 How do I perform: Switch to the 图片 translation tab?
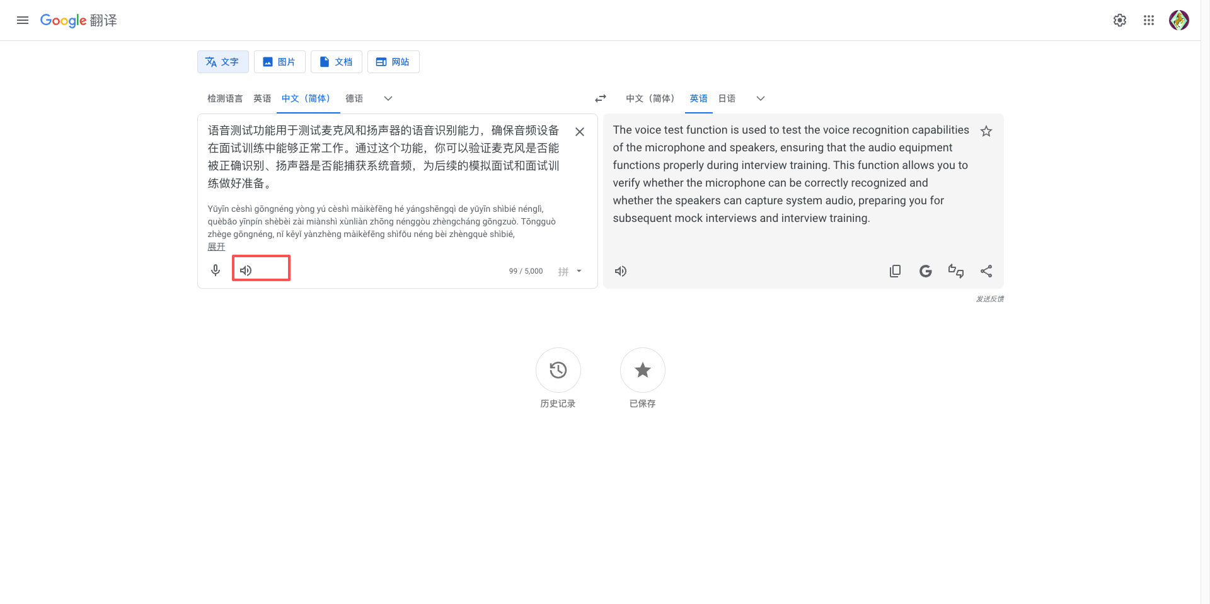tap(279, 61)
